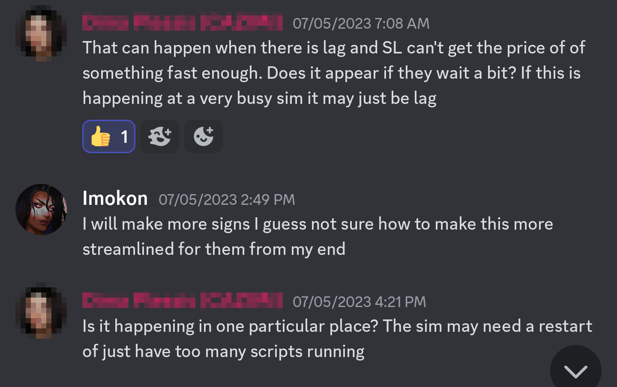The height and width of the screenshot is (387, 617).
Task: Open pixelated avatar beside 4:21 PM message
Action: point(41,311)
